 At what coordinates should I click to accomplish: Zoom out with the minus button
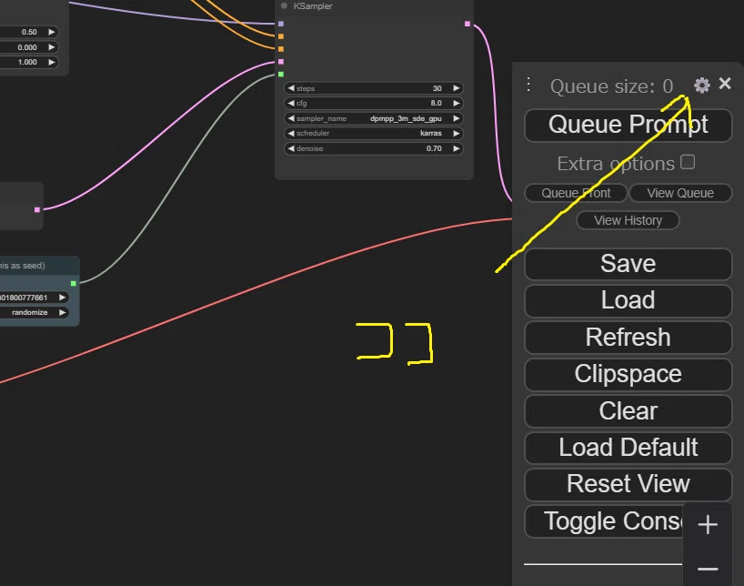click(708, 569)
